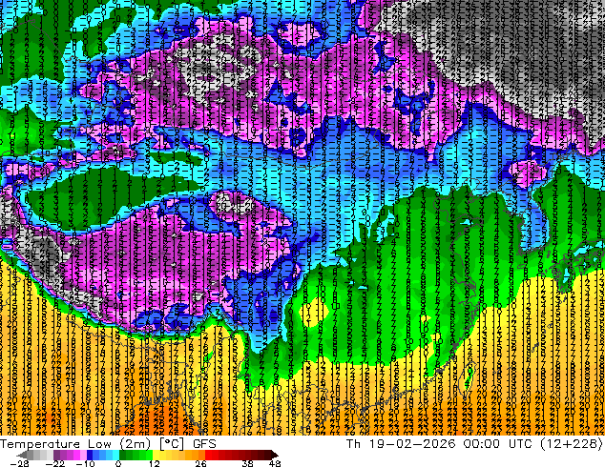Click the gray left arrow of color scale
This screenshot has width=605, height=467.
click(22, 455)
